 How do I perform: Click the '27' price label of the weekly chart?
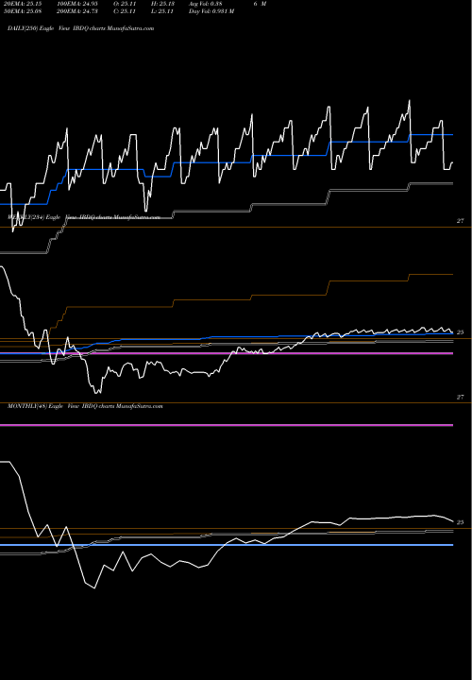point(461,221)
